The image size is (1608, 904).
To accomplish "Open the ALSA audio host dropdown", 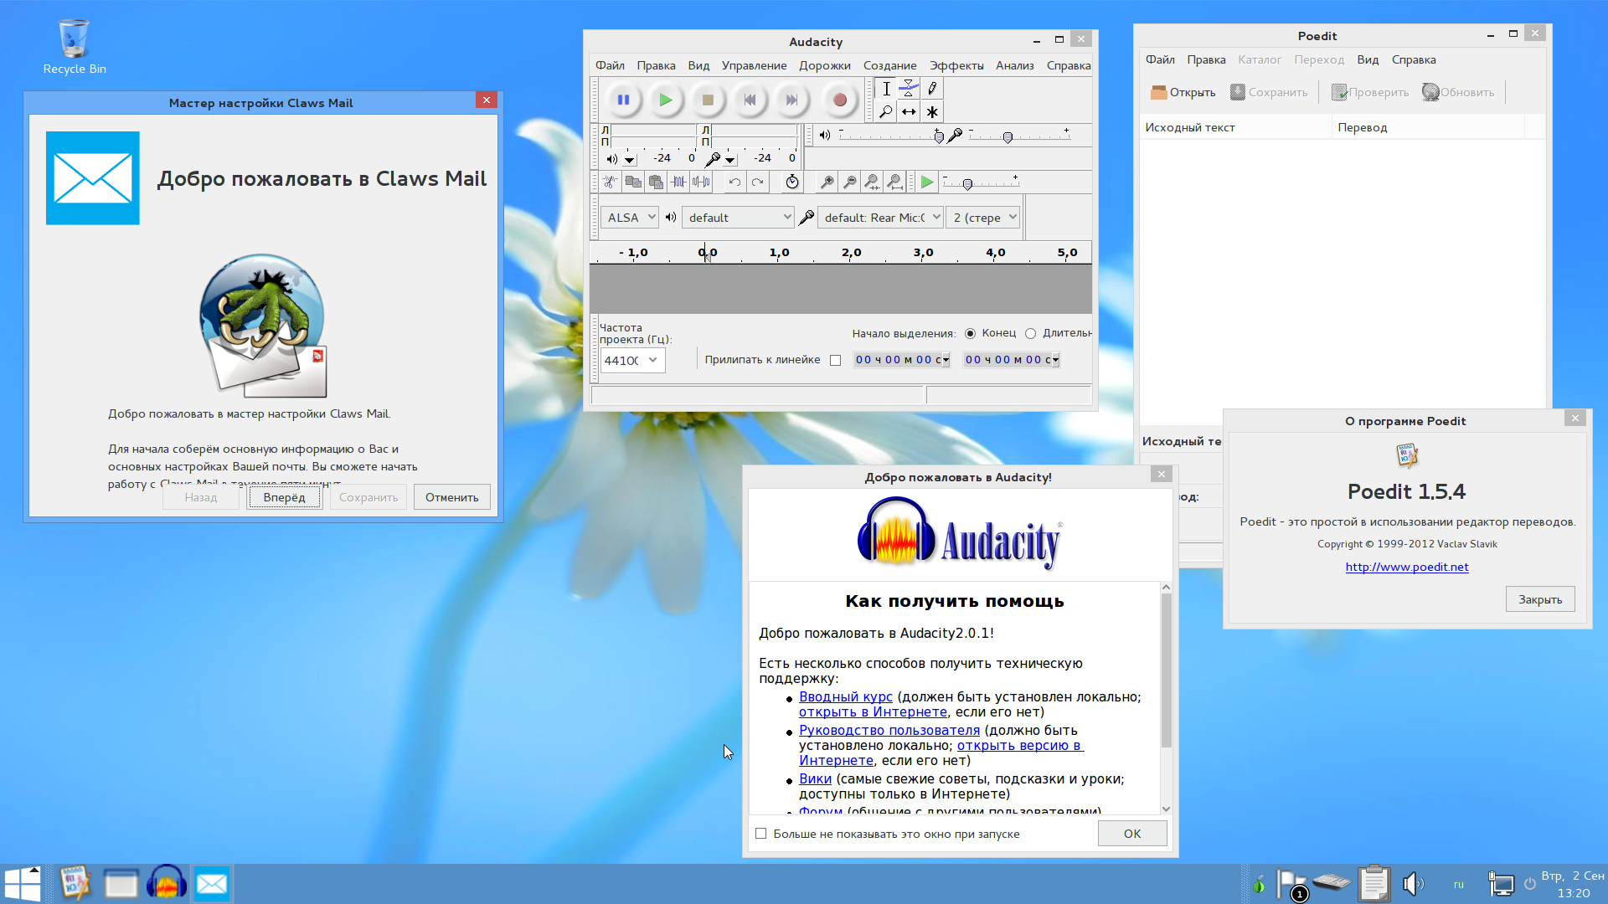I will pyautogui.click(x=629, y=218).
